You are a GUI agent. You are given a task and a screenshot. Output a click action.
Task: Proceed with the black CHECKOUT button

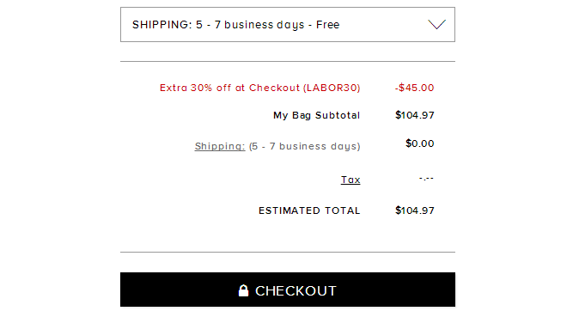(x=288, y=290)
